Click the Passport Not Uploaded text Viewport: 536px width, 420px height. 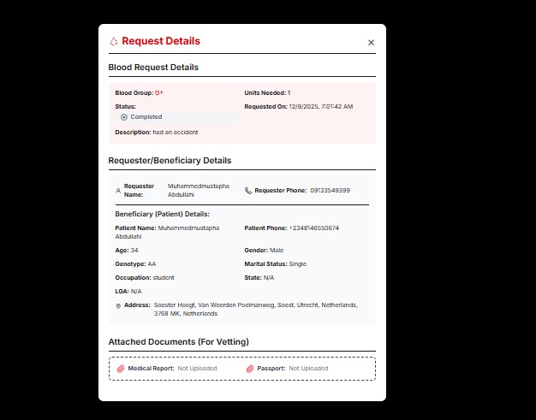point(308,369)
